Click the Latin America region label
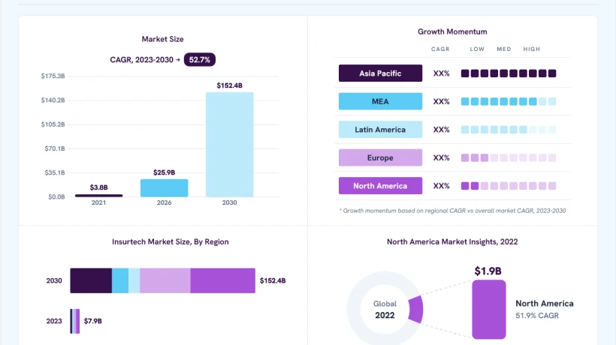Screen dimensions: 616x345 (x=380, y=129)
